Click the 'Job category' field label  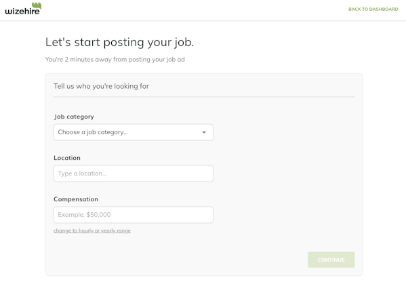pyautogui.click(x=74, y=117)
